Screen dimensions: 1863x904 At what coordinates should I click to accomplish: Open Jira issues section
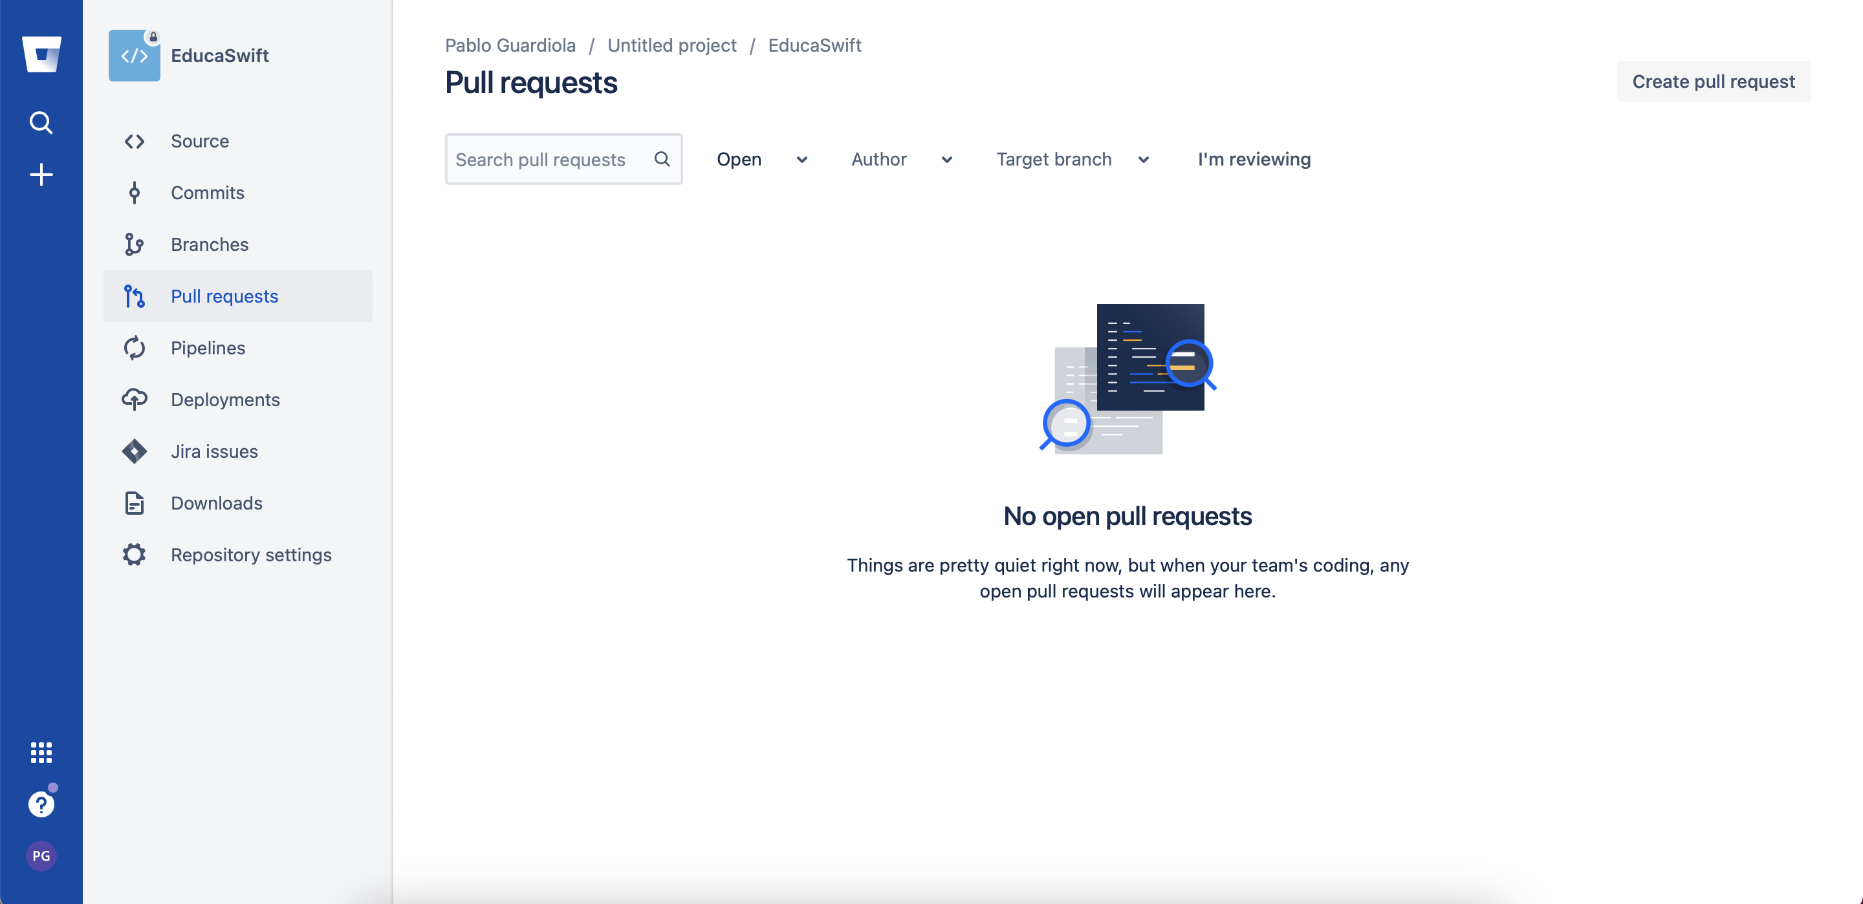tap(238, 451)
